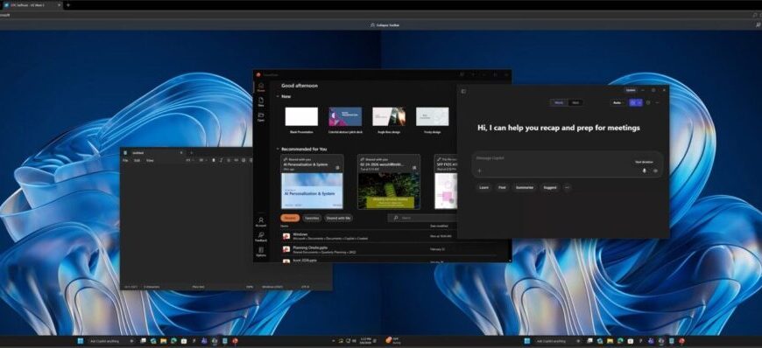
Task: Open the New section in PowerPoint sidebar
Action: [x=261, y=102]
